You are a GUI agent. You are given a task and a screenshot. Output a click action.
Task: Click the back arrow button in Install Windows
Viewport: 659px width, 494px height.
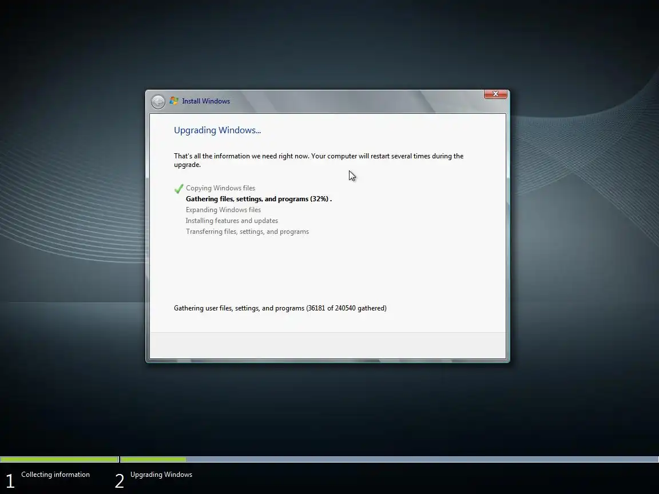point(158,102)
